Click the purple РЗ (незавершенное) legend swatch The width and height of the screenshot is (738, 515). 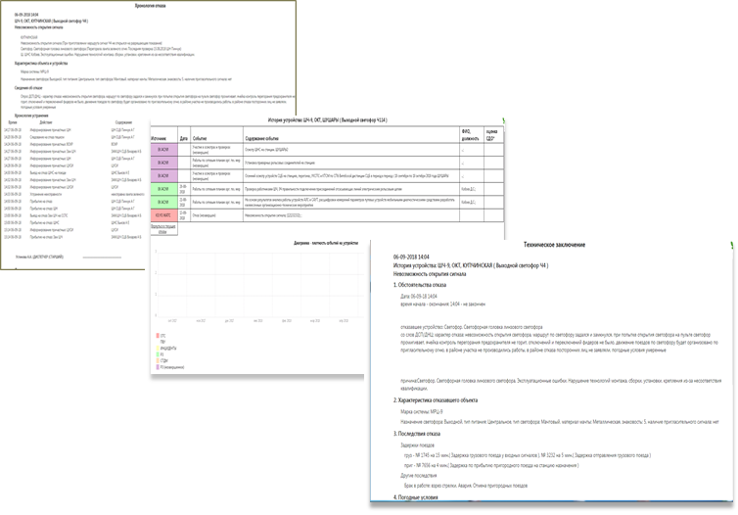[158, 367]
